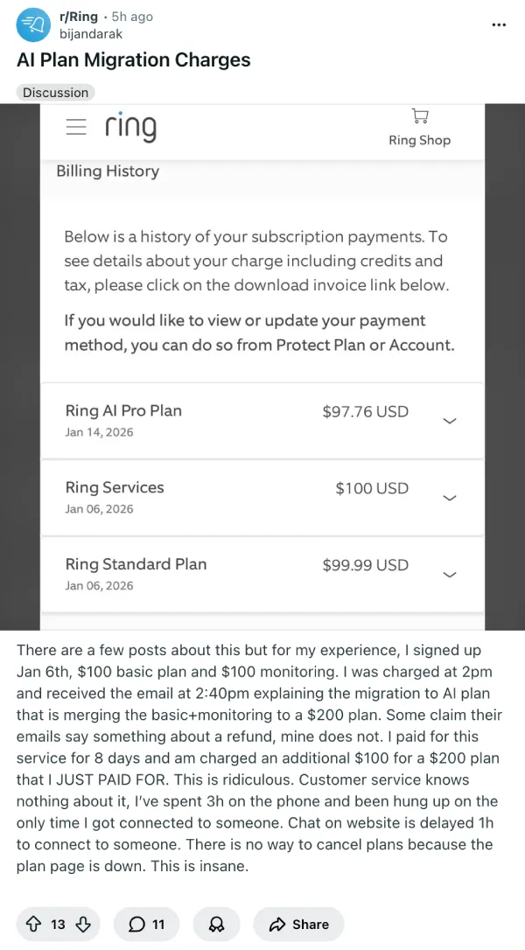
Task: Open the Ring Shop cart icon
Action: click(x=419, y=116)
